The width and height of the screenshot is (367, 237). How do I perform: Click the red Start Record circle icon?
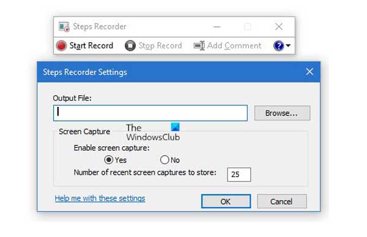pos(61,46)
